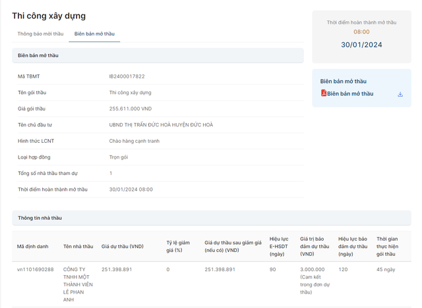Click the Hiệu lực E-HSDT column header
The image size is (422, 308).
(279, 247)
